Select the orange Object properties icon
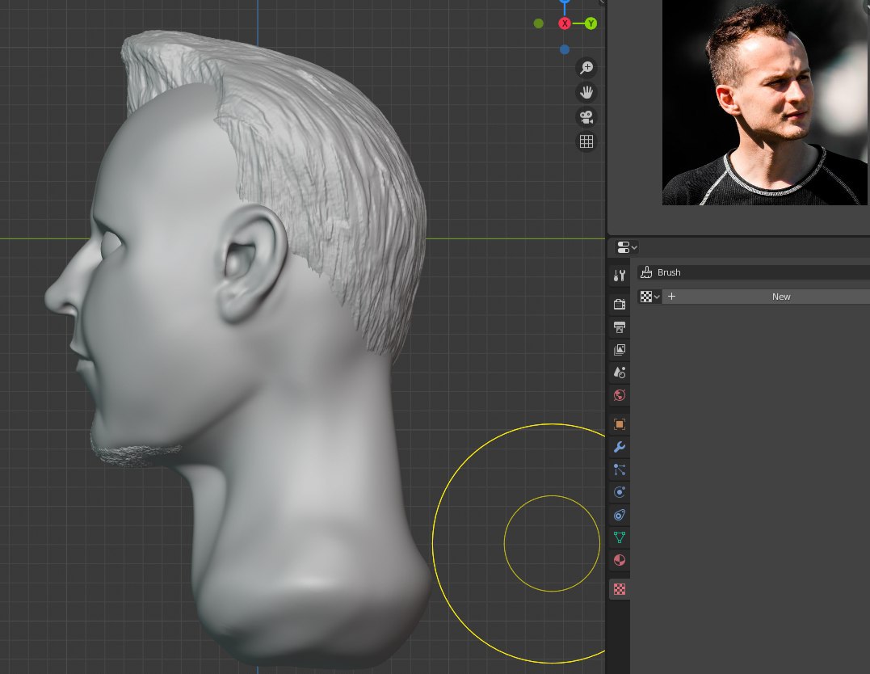 620,424
